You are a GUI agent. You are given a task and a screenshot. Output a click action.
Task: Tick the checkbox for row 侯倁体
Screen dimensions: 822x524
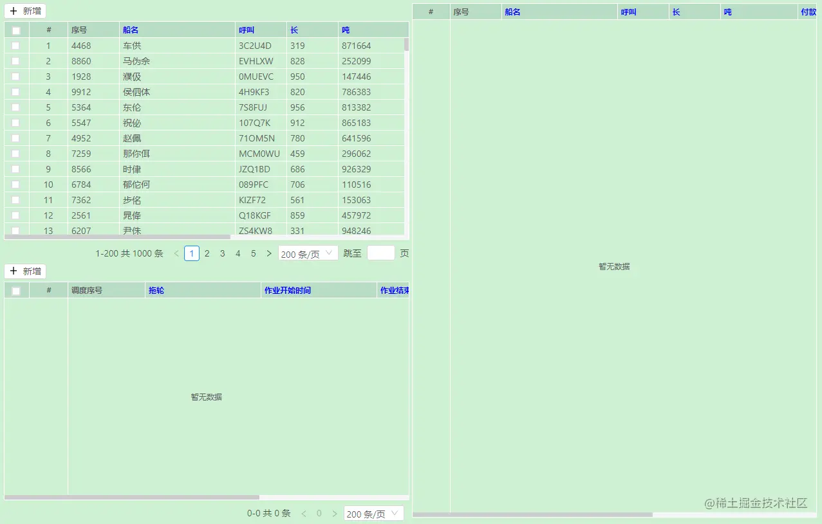pyautogui.click(x=15, y=92)
